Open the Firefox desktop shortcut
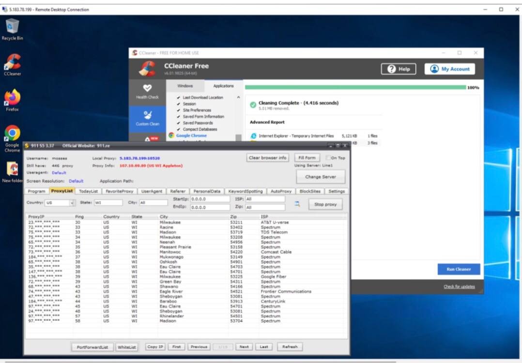The width and height of the screenshot is (522, 363). coord(12,100)
